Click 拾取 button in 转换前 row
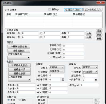 (89, 34)
